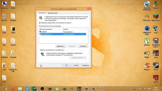The width and height of the screenshot is (162, 91).
Task: Select the ASPNET user row
Action: pos(63,32)
